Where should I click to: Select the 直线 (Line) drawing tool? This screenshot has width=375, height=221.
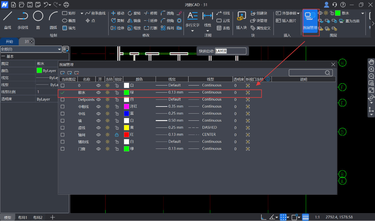[x=8, y=20]
